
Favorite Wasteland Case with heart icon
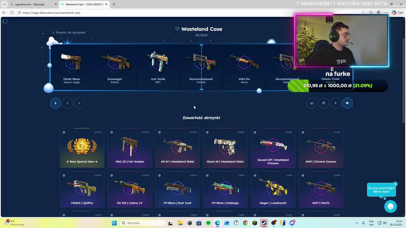[x=177, y=29]
